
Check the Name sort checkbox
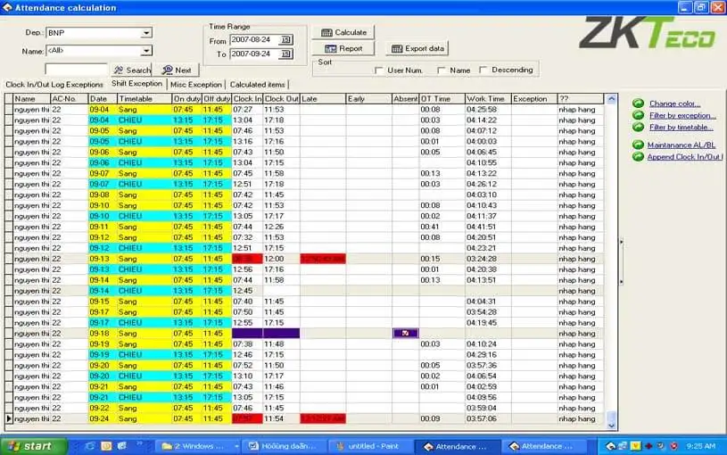(441, 70)
